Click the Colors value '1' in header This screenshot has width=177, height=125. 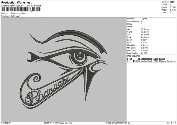[171, 5]
